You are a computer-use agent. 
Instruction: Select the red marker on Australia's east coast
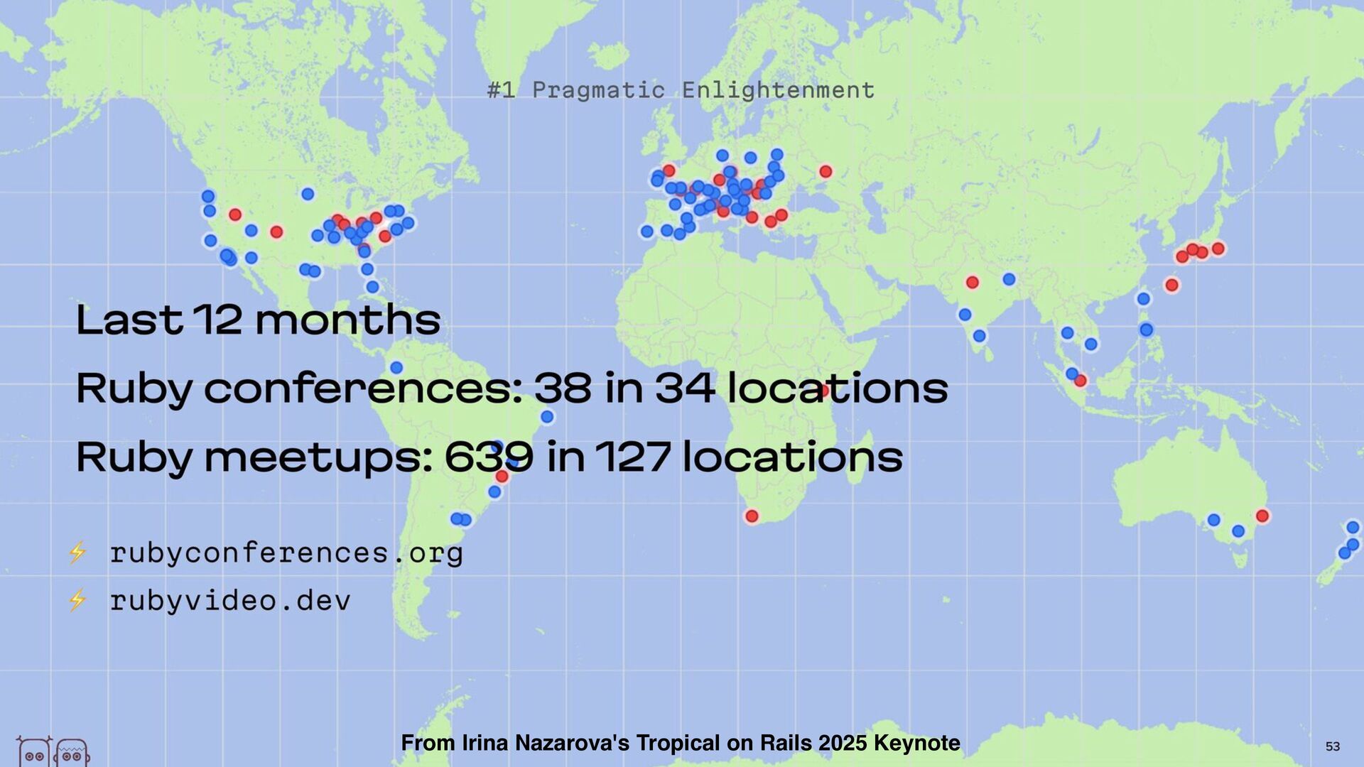point(1262,516)
